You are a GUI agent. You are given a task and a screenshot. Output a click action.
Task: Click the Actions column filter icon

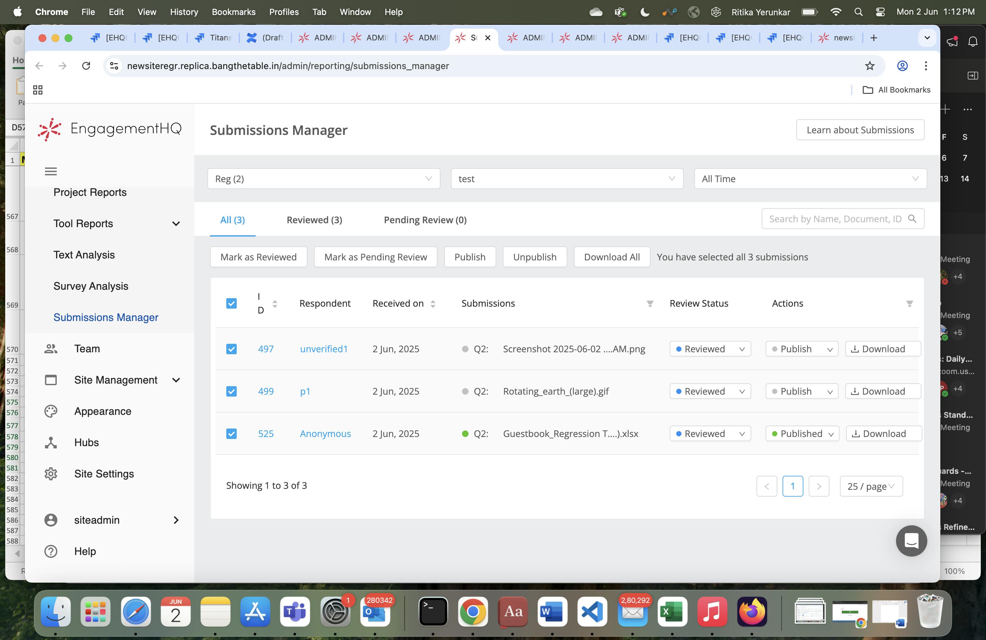tap(909, 304)
